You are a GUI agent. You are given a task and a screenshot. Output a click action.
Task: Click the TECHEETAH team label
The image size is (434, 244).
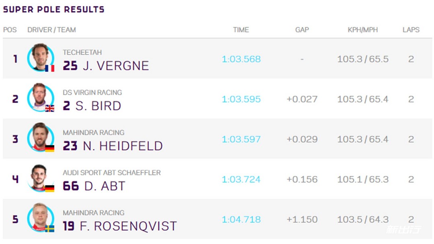tap(82, 52)
